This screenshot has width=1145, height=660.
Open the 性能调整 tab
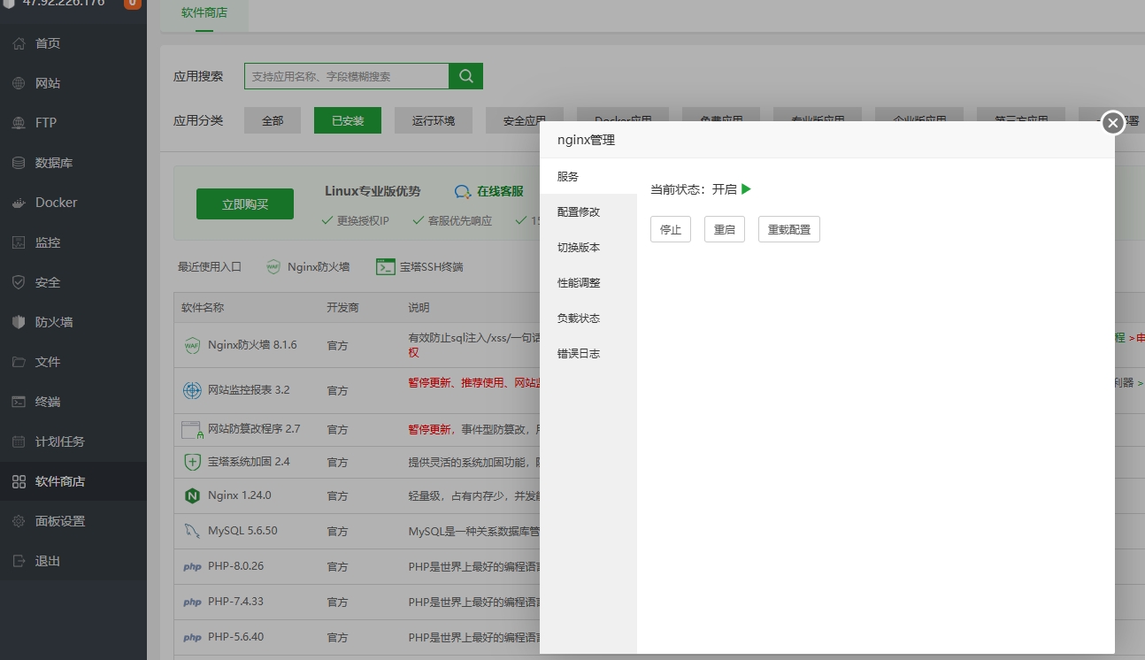(588, 283)
